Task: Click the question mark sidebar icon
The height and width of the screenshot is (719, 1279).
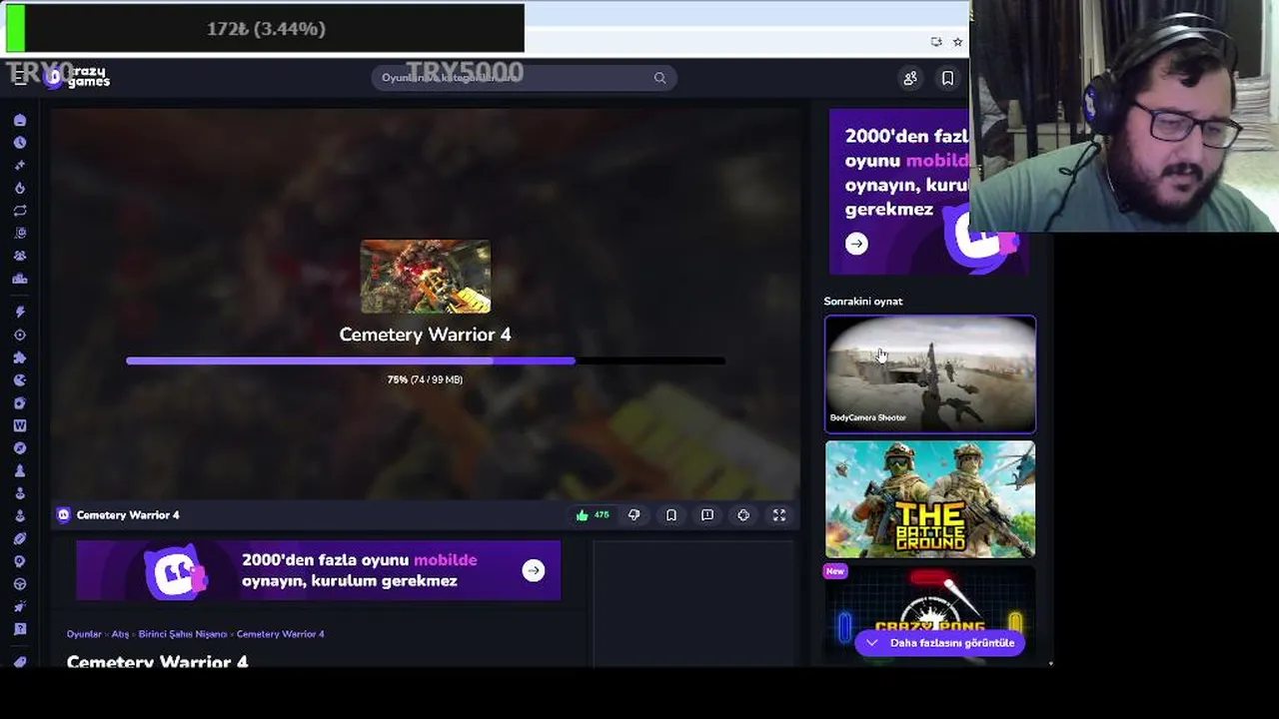Action: pos(20,629)
